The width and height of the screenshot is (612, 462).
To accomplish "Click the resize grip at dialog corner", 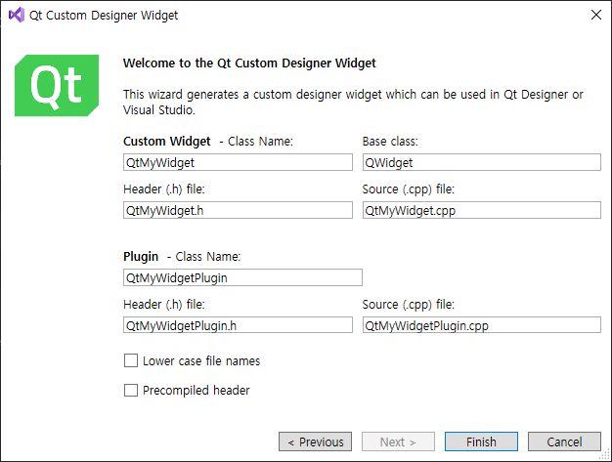I will point(605,455).
